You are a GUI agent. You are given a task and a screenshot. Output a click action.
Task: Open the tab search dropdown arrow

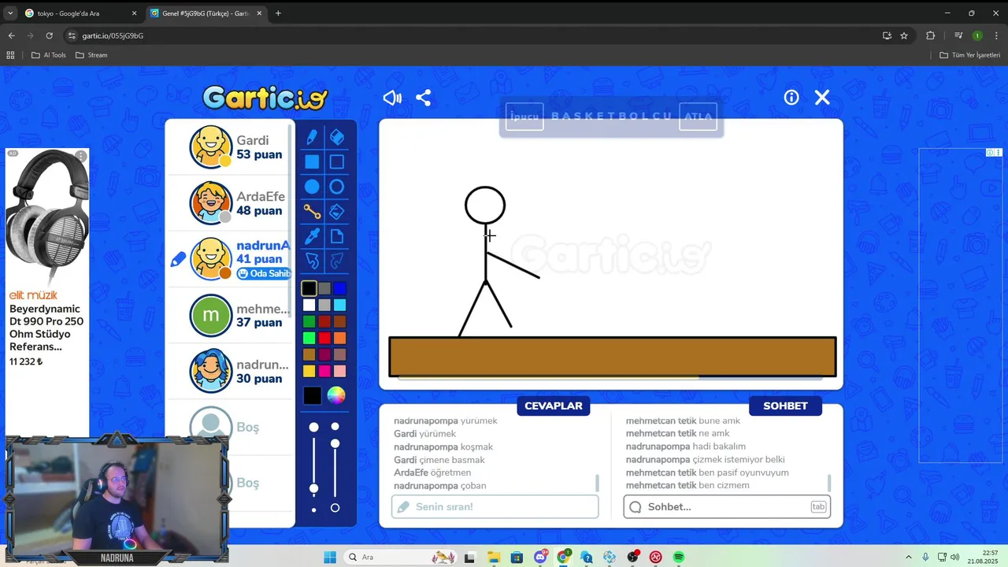[10, 13]
